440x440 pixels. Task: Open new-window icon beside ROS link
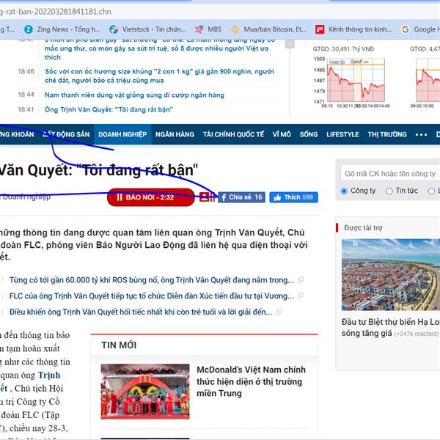click(300, 280)
